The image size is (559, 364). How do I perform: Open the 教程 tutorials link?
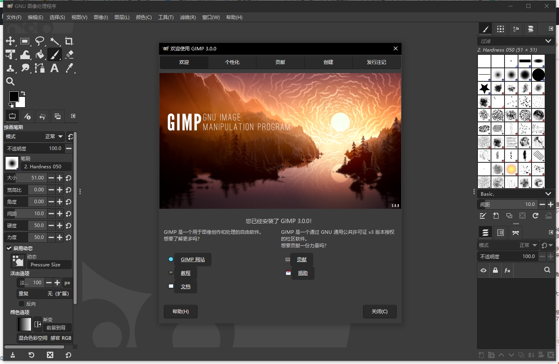point(186,273)
